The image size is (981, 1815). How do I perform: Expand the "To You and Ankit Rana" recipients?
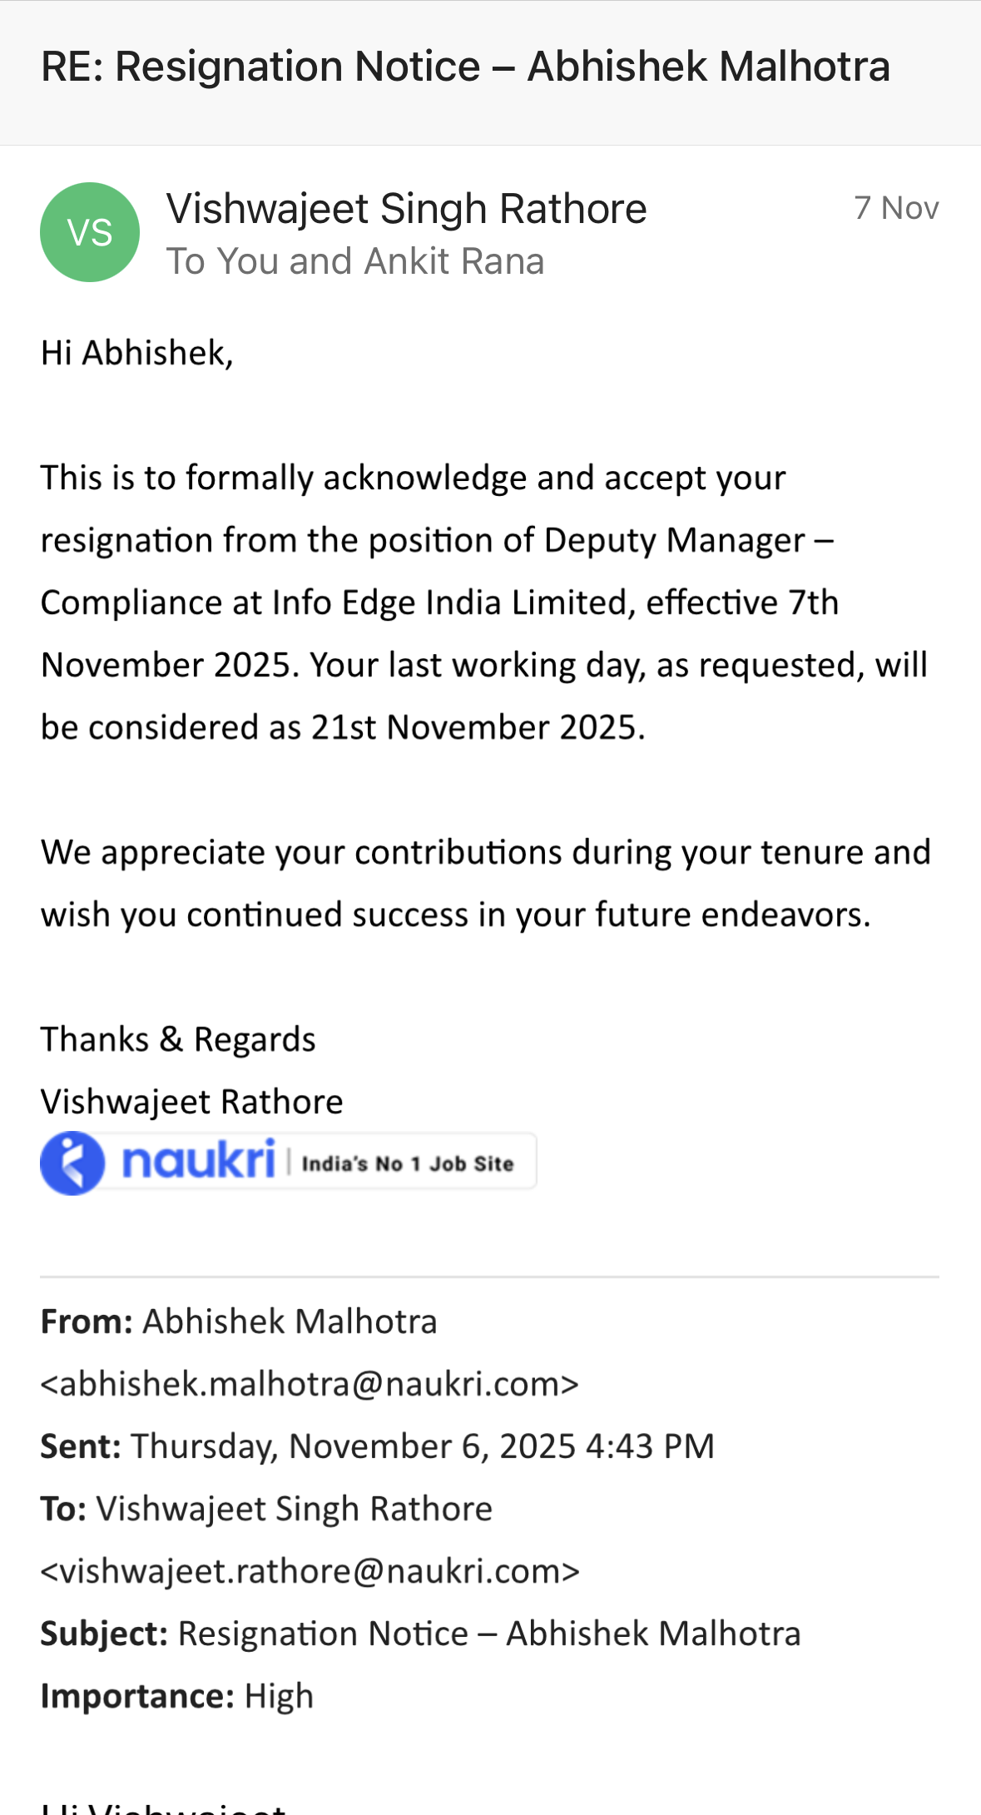point(354,261)
